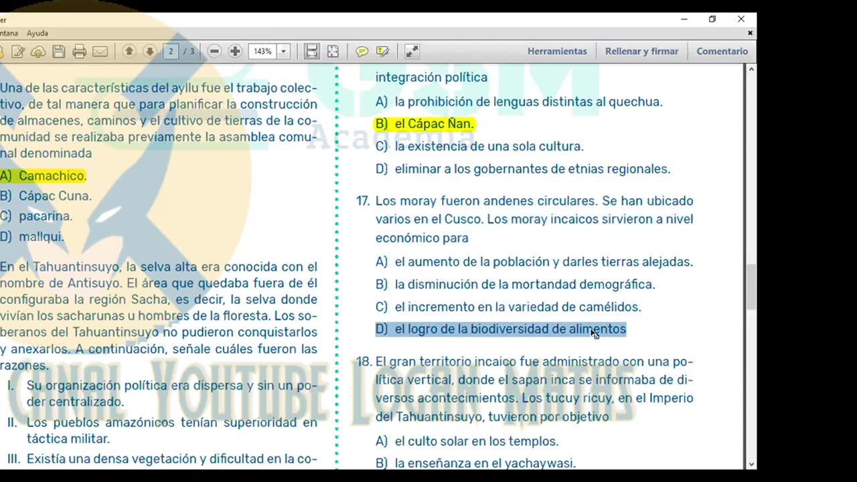Click answer 'C) pacarina.'

tap(36, 216)
